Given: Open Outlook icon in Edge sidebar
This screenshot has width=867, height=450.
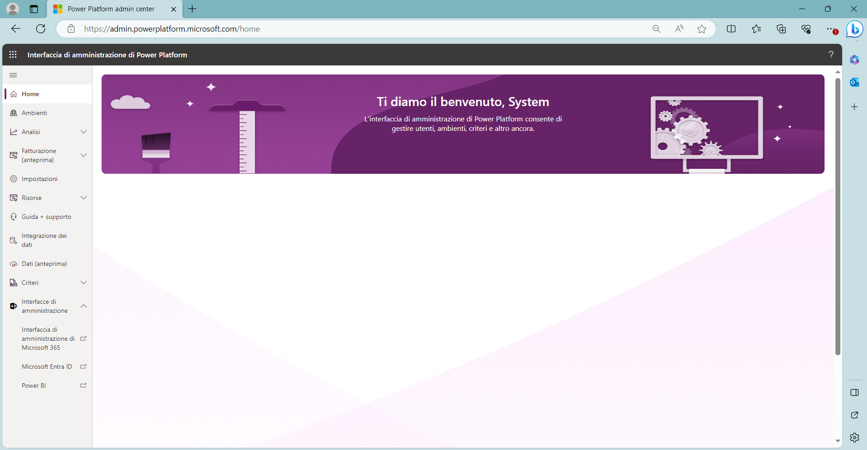Looking at the screenshot, I should [x=854, y=83].
